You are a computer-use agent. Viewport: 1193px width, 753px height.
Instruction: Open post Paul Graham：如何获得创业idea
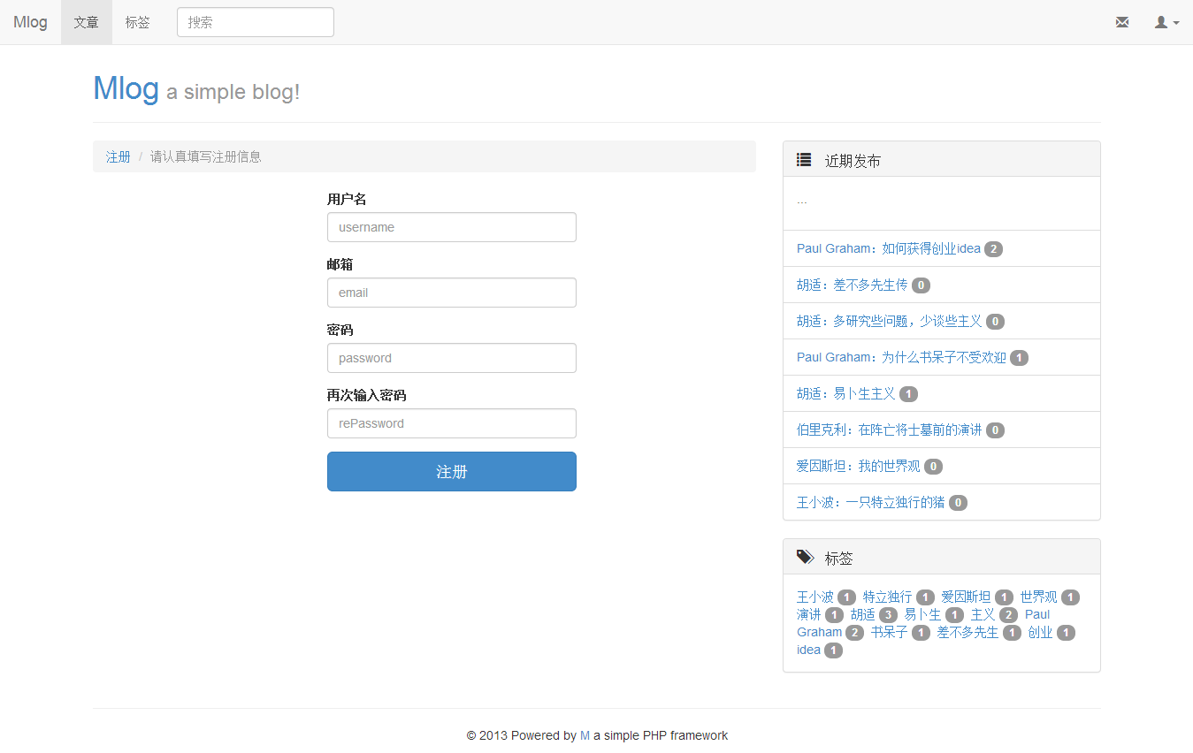pos(888,248)
